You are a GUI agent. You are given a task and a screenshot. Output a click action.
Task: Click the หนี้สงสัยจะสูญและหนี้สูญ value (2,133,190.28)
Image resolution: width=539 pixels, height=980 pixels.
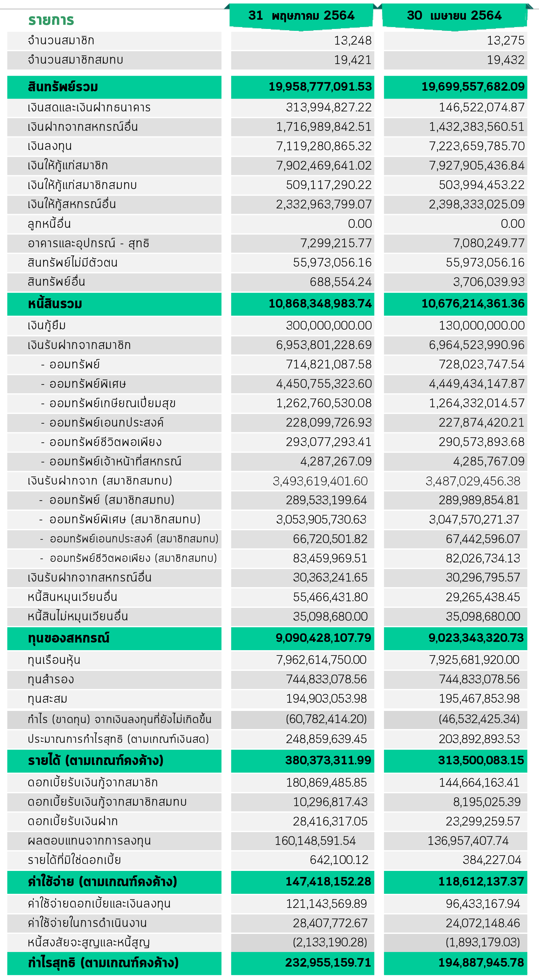pyautogui.click(x=330, y=942)
